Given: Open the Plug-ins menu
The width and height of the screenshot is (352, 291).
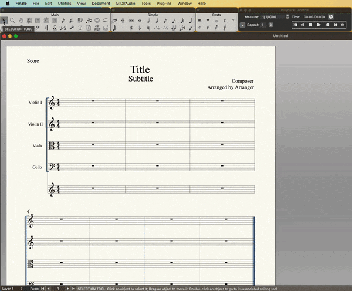Looking at the screenshot, I should (164, 3).
